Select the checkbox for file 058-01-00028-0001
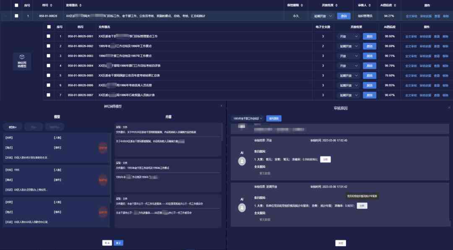 (49, 36)
